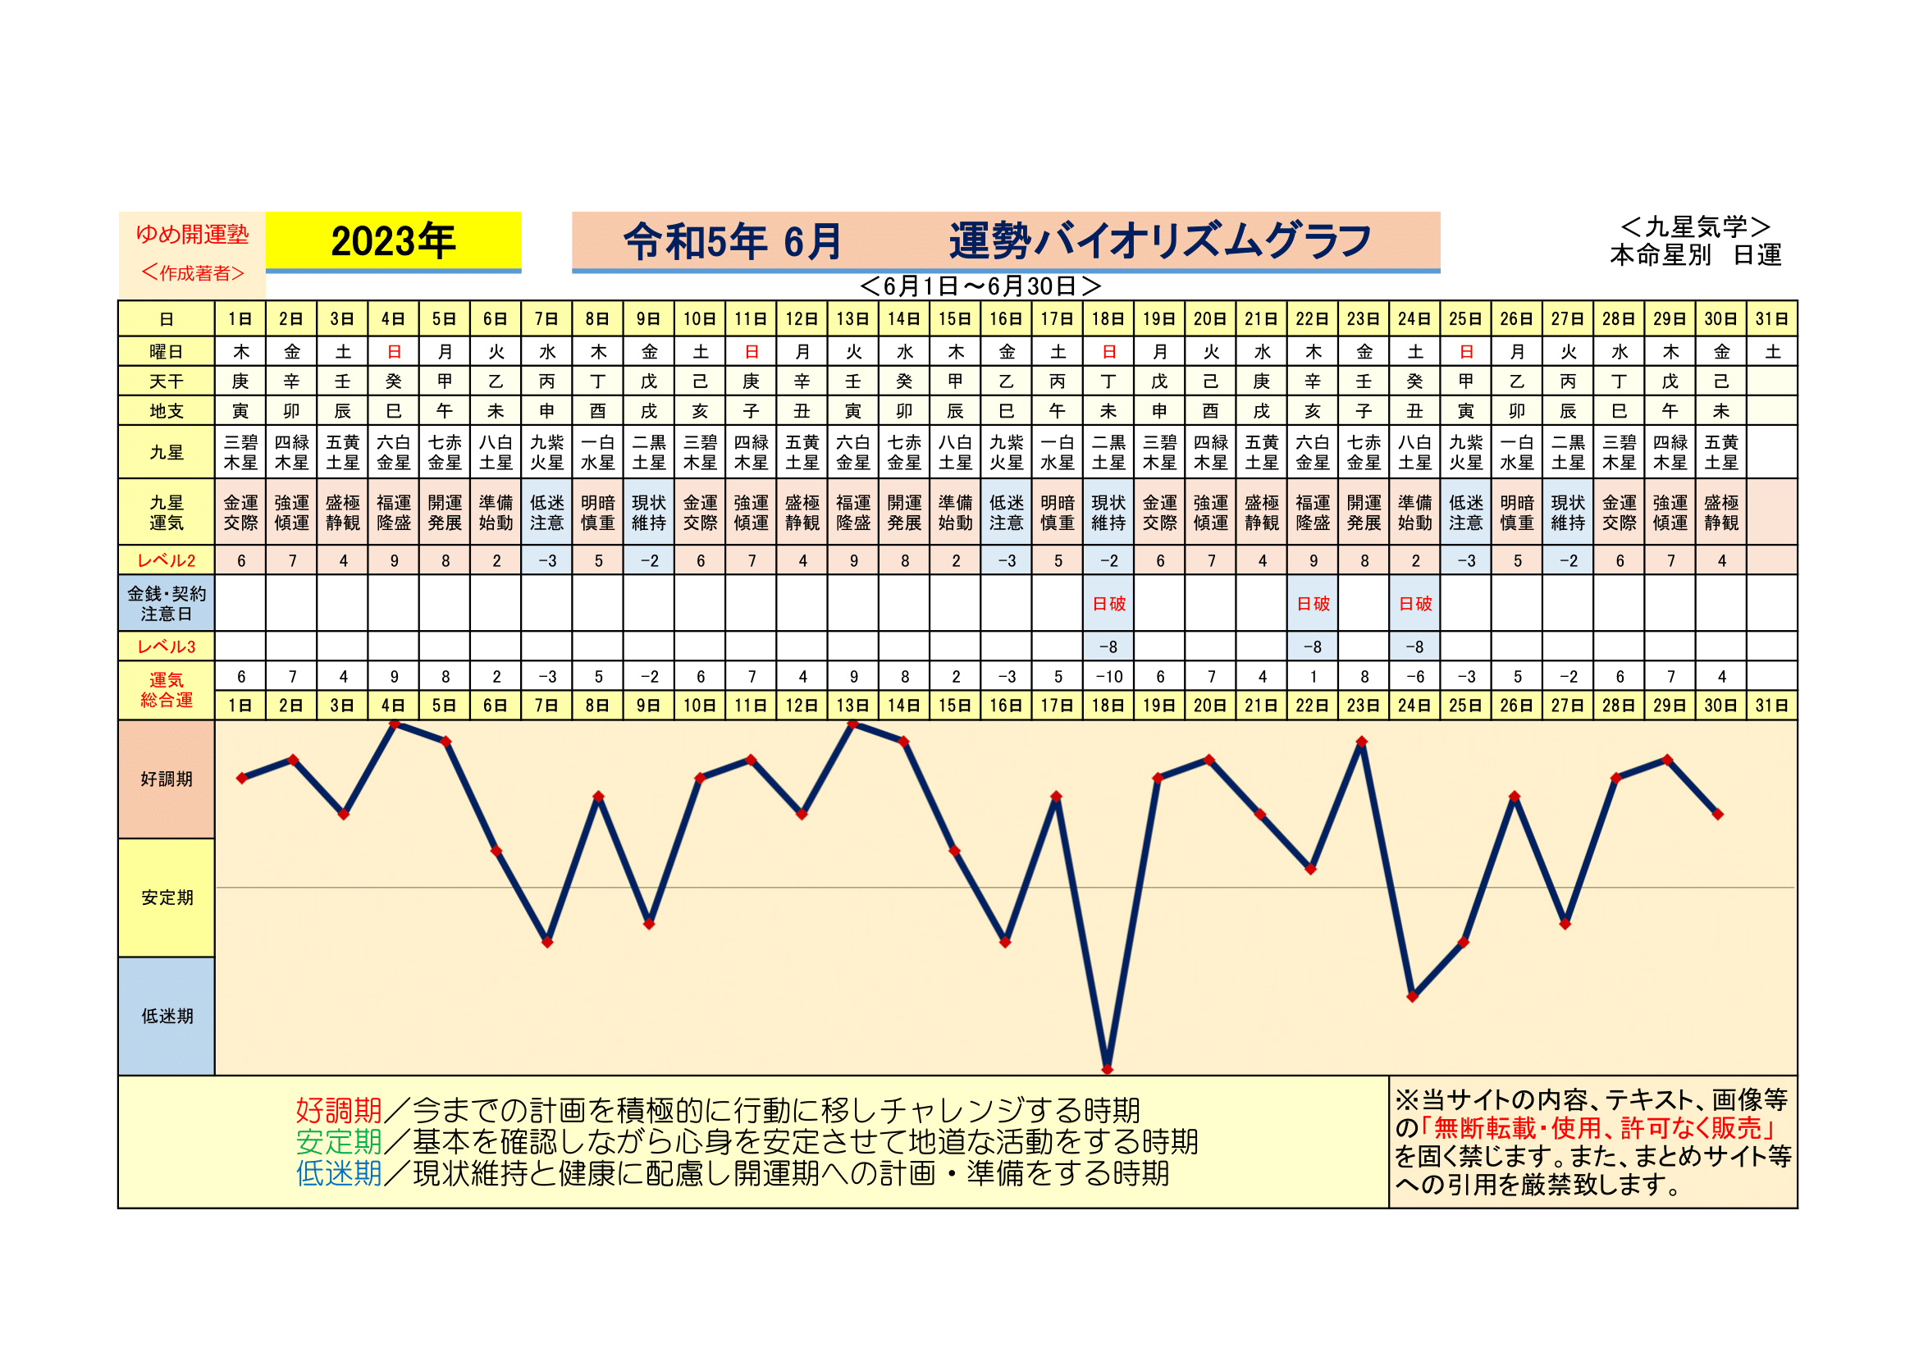Select the 曜日 row header cell

pyautogui.click(x=167, y=352)
